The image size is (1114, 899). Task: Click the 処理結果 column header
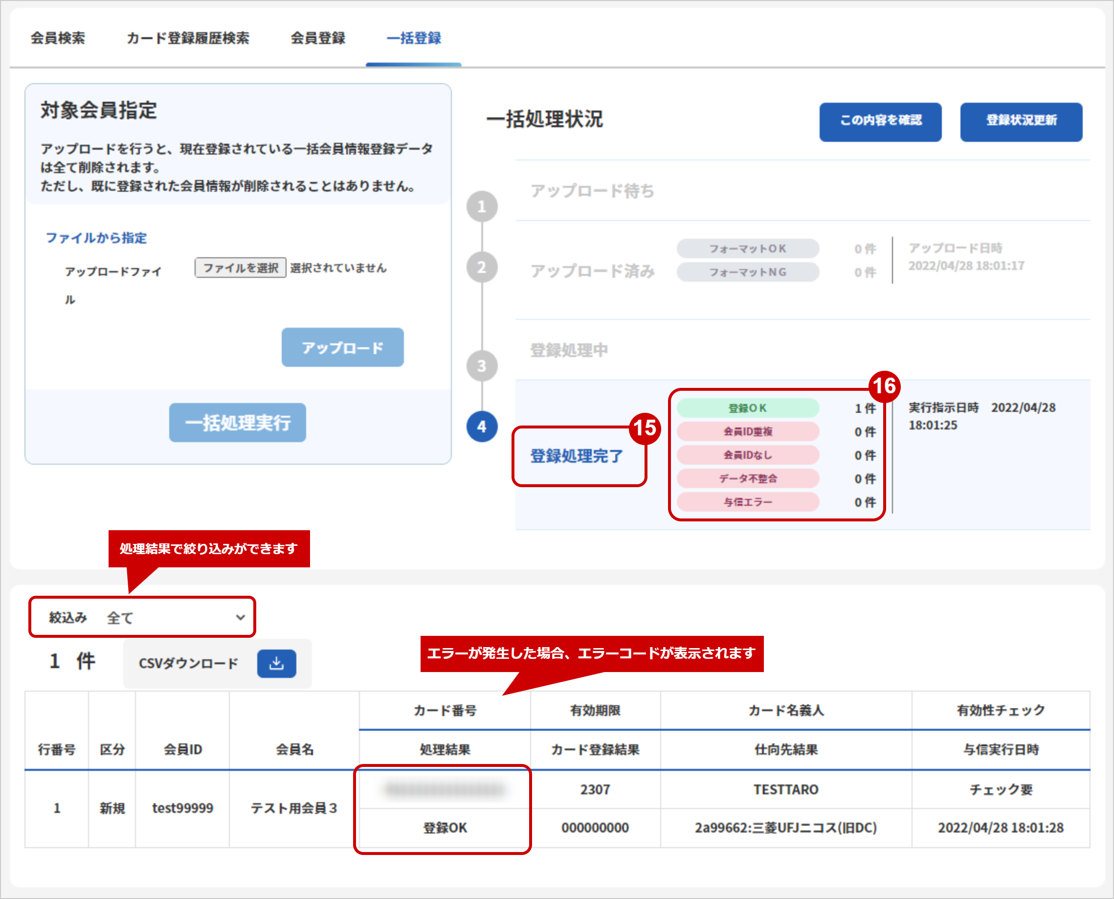445,749
